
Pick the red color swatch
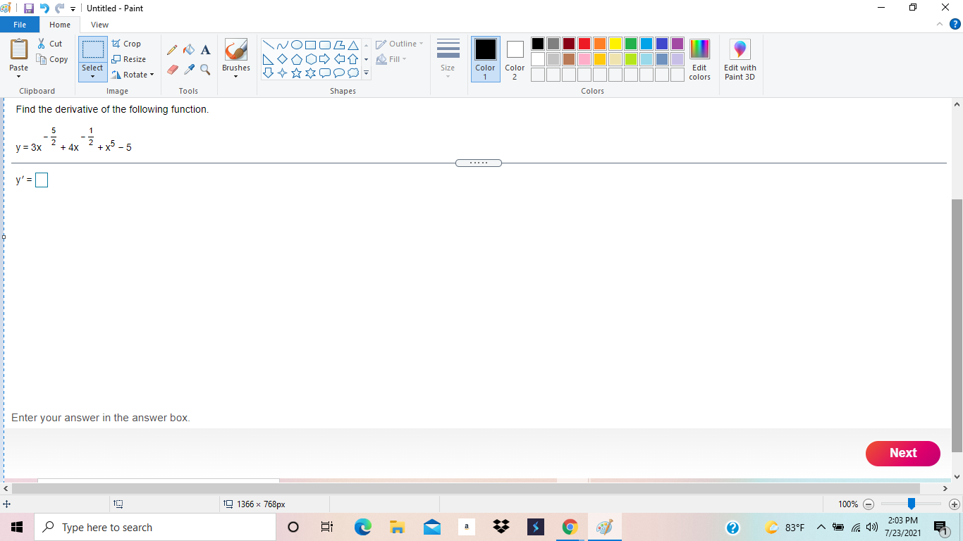click(584, 43)
